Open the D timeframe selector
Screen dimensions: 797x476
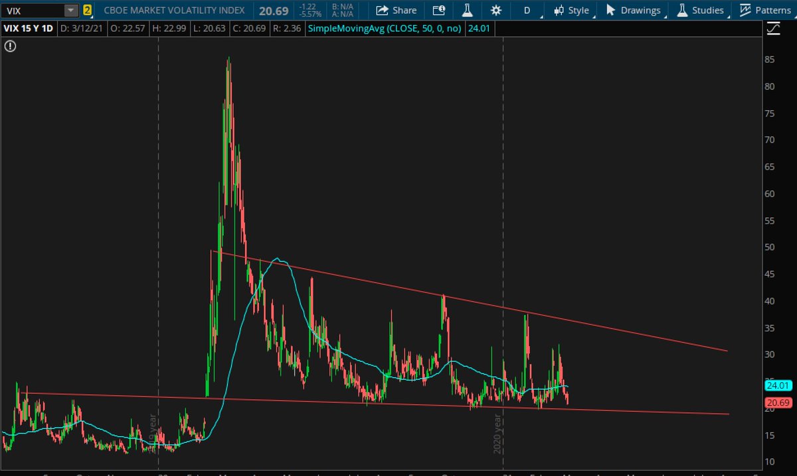(527, 11)
